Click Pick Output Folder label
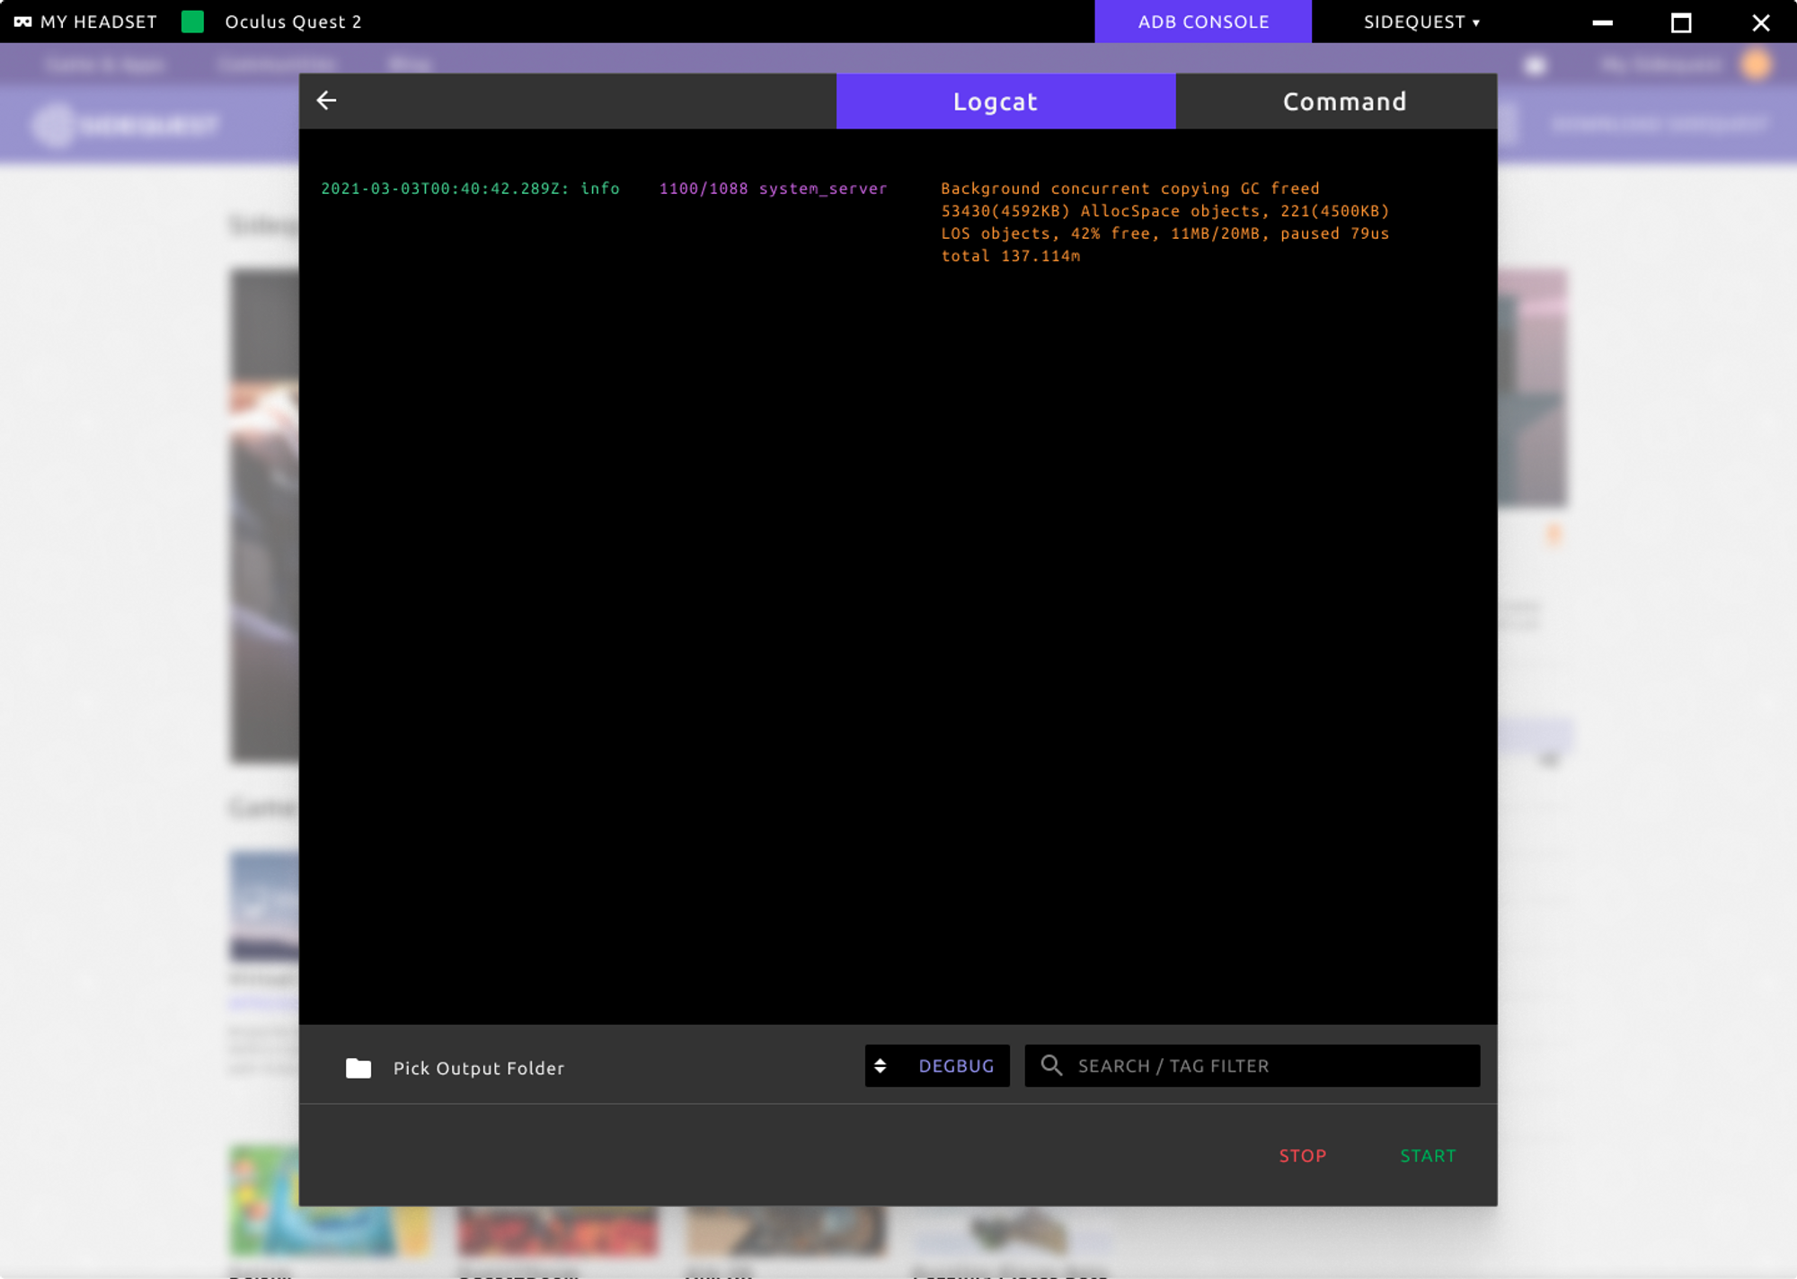 478,1068
